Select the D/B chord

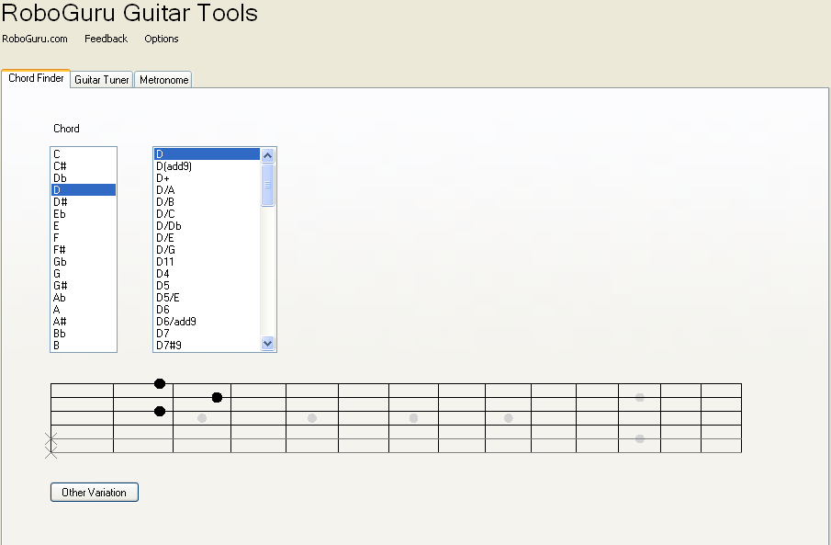208,201
